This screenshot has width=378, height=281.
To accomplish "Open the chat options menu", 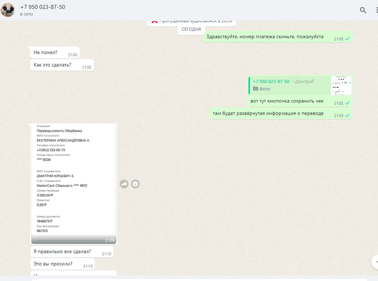I will pyautogui.click(x=376, y=10).
